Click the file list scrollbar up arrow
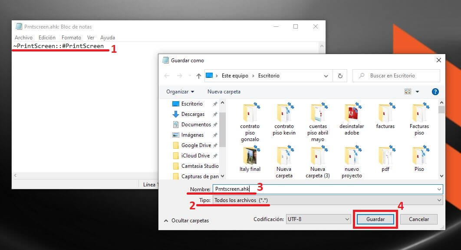The width and height of the screenshot is (461, 250). (441, 103)
